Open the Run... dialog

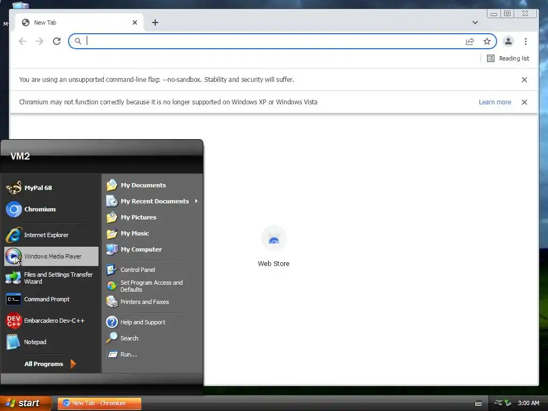[x=153, y=354]
